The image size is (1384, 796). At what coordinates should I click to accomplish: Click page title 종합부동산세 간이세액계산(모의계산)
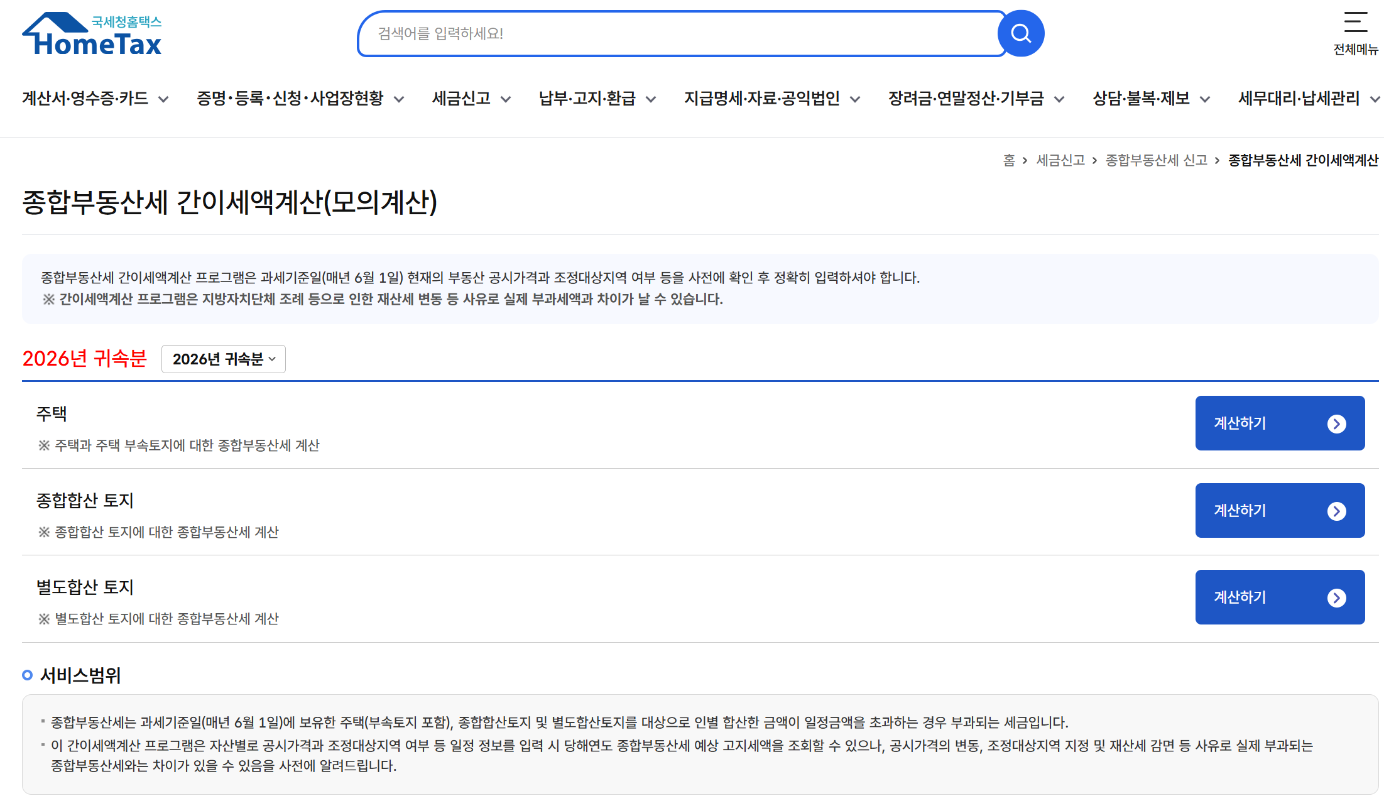coord(230,202)
